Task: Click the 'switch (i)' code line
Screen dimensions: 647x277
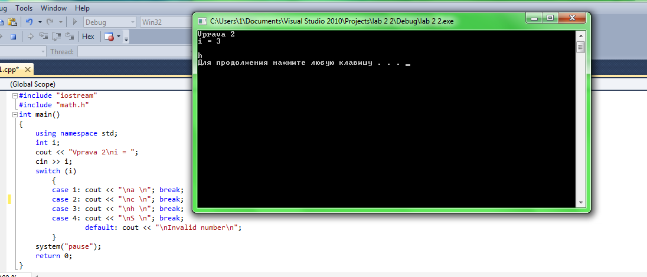Action: pyautogui.click(x=56, y=171)
